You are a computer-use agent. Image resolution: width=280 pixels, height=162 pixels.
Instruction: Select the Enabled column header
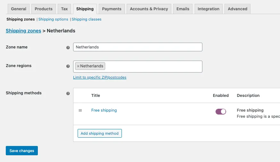[x=221, y=96]
